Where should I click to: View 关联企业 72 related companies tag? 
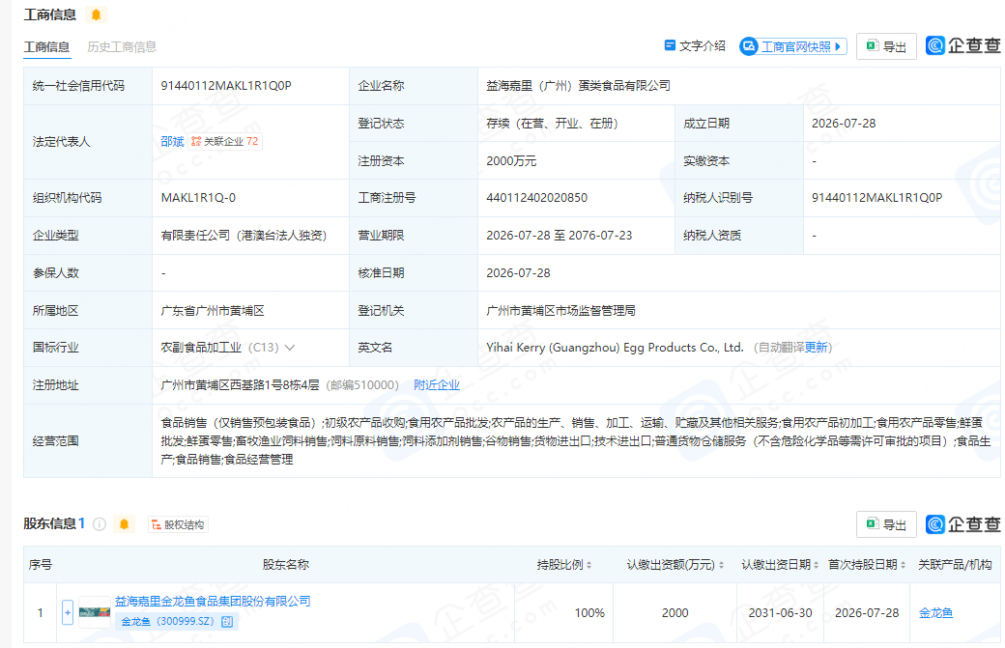225,142
